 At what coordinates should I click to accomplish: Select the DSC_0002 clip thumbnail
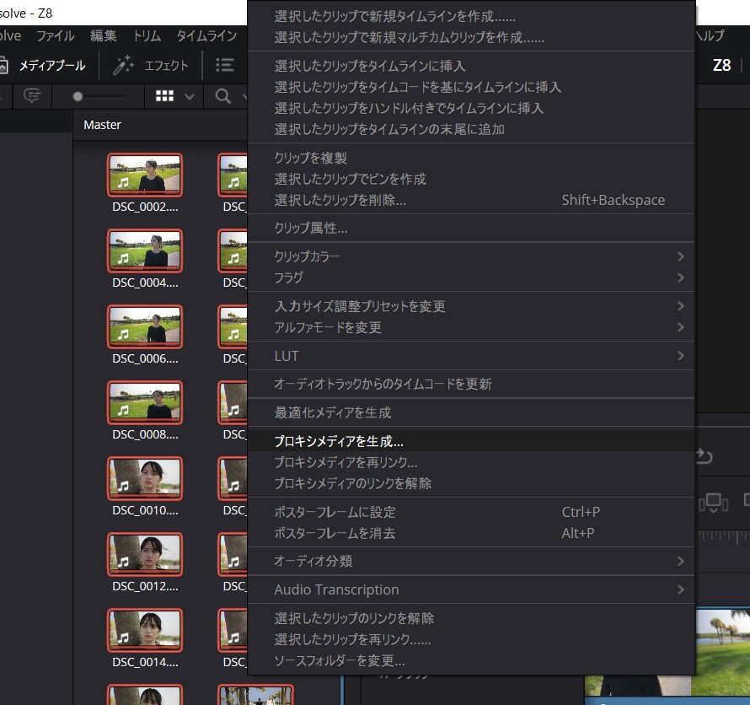(x=145, y=175)
